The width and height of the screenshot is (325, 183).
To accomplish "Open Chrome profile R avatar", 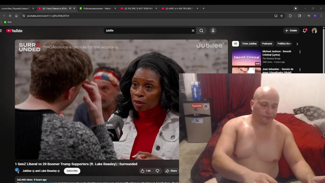I will 315,16.
